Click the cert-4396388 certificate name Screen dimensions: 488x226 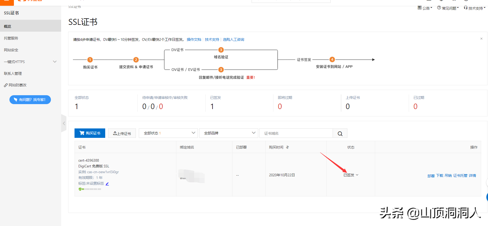point(89,160)
